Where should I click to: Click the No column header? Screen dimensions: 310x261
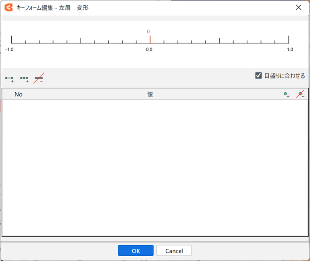click(x=19, y=95)
